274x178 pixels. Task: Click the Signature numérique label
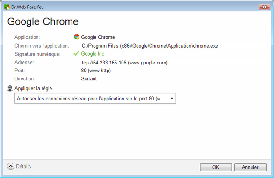coord(37,54)
